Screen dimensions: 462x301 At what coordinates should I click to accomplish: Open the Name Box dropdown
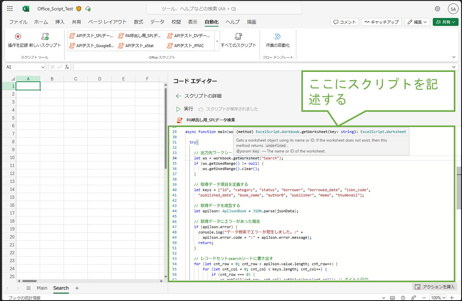pyautogui.click(x=43, y=67)
